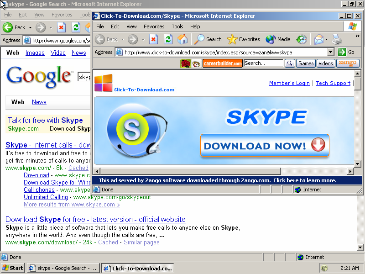Click the Click-To-Download.com colored squares logo

tap(104, 83)
